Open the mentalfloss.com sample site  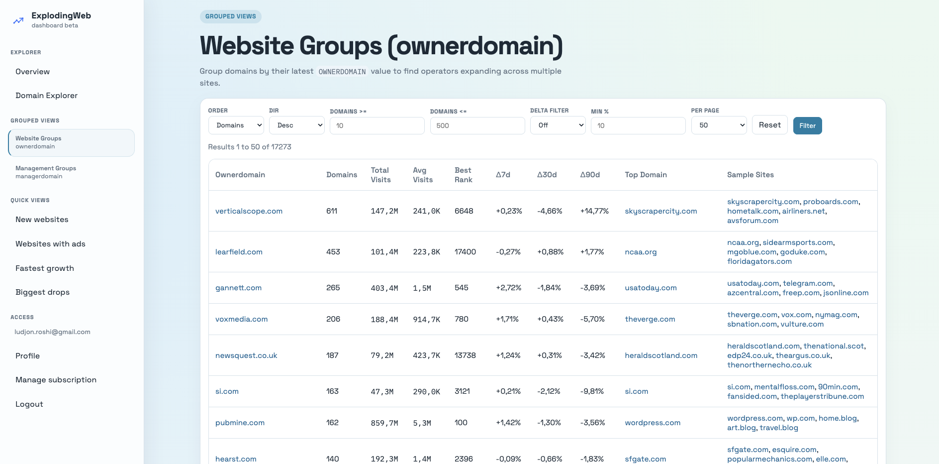[x=784, y=387]
